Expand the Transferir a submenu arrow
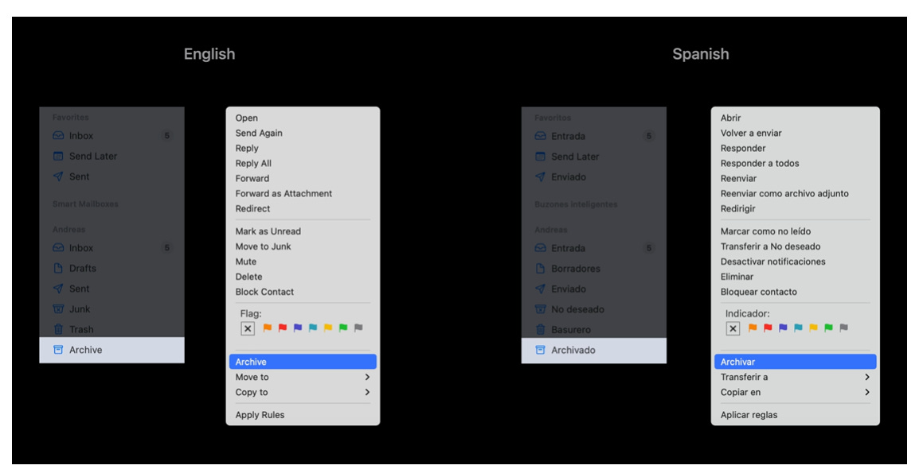The image size is (923, 473). tap(867, 378)
